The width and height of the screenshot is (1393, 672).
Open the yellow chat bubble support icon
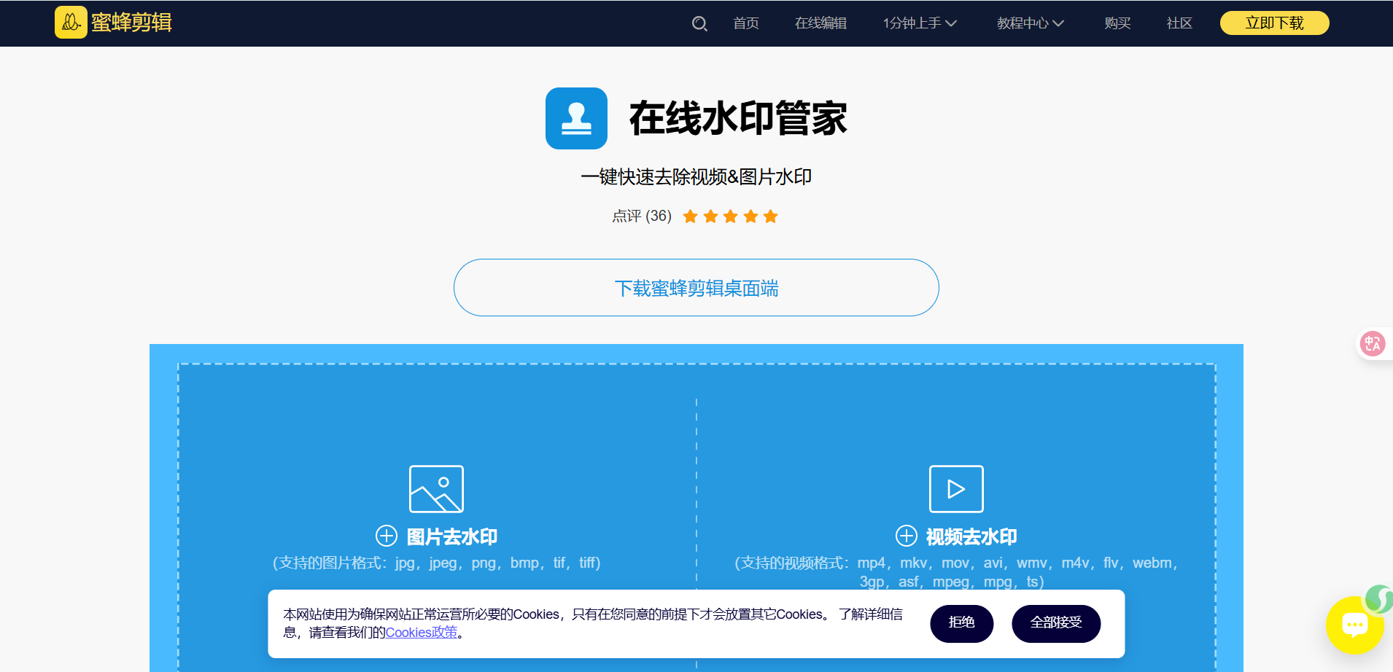click(x=1354, y=625)
